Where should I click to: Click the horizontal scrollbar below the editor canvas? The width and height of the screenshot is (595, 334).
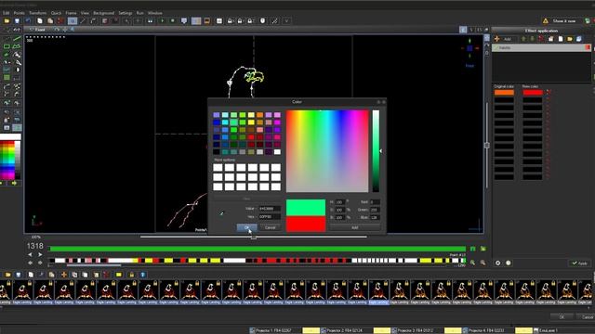[x=254, y=238]
